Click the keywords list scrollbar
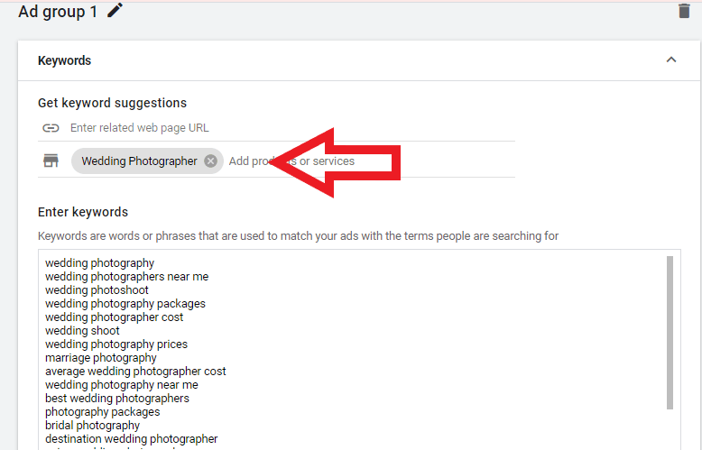702x450 pixels. click(x=670, y=332)
